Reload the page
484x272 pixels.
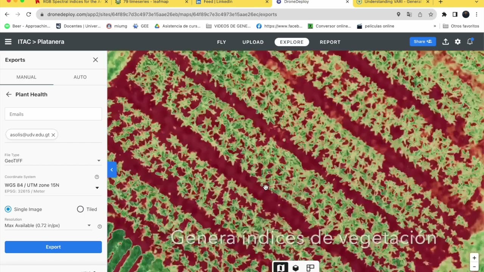(28, 14)
